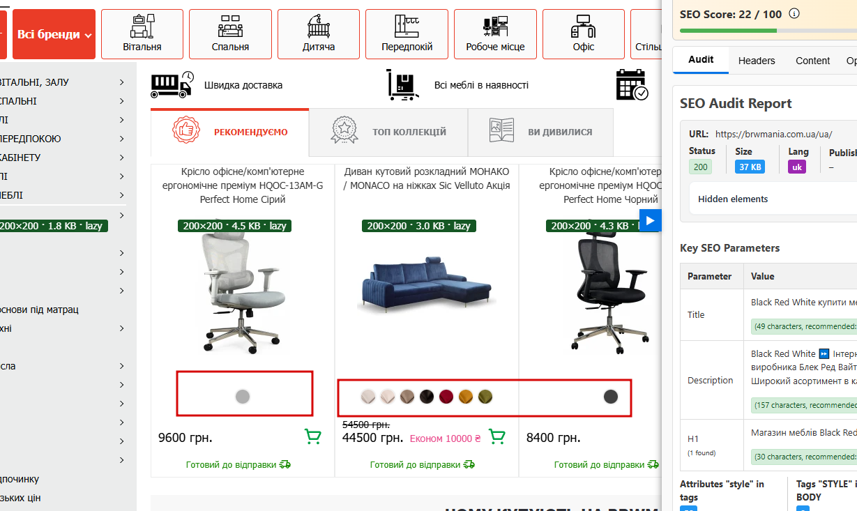
Task: Select the olive green sofa color swatch
Action: (485, 397)
